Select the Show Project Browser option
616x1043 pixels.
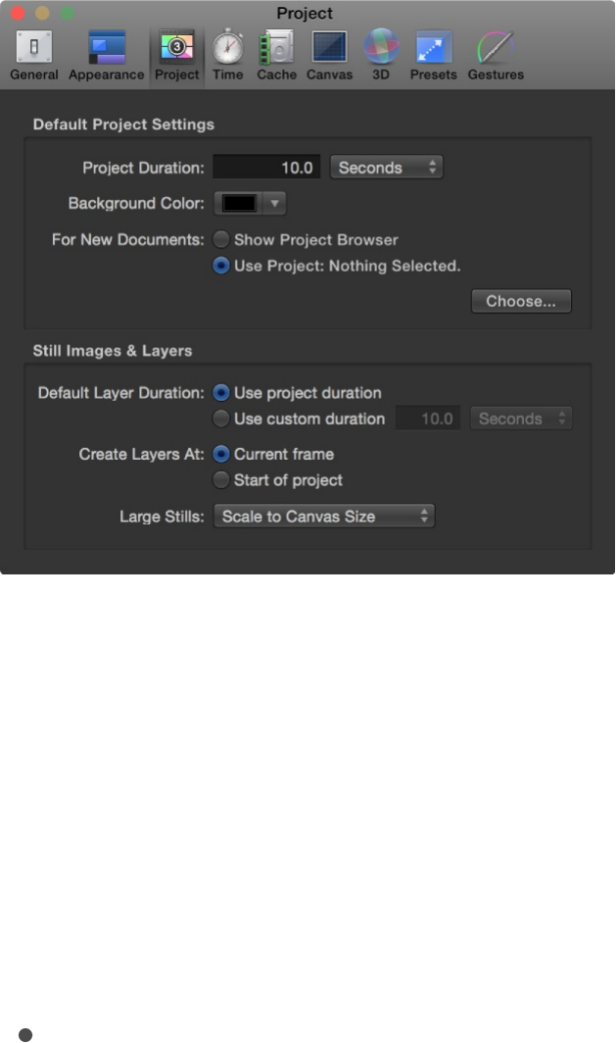[x=222, y=239]
